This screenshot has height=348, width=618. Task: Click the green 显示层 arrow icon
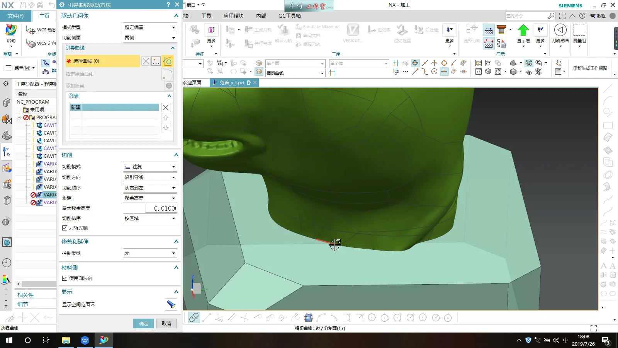click(x=523, y=30)
